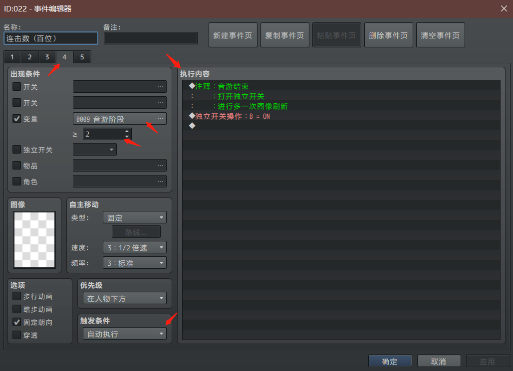The width and height of the screenshot is (513, 371).
Task: Close the event editor window
Action: click(x=504, y=8)
